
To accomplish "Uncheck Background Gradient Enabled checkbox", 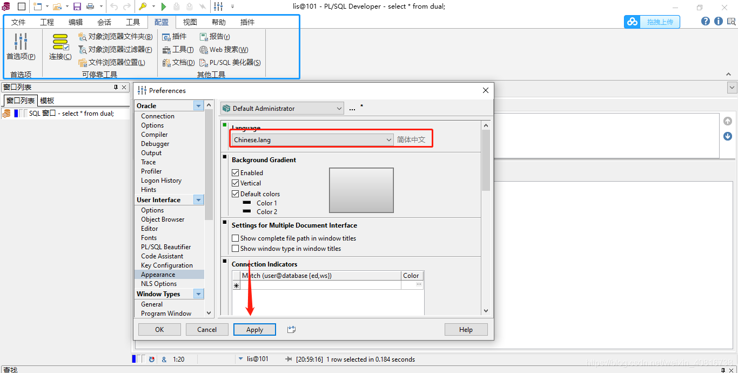I will 235,172.
